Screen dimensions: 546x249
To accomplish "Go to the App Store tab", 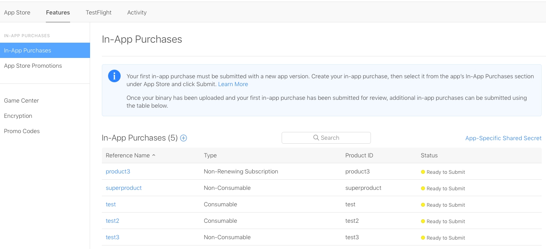I will click(x=17, y=13).
